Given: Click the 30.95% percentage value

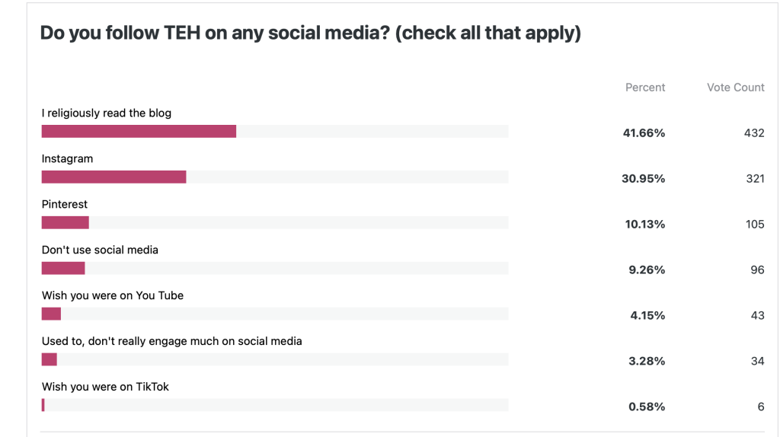Looking at the screenshot, I should tap(644, 179).
